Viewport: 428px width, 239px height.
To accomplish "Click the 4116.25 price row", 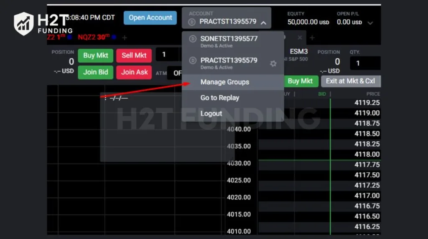I will pyautogui.click(x=319, y=227).
